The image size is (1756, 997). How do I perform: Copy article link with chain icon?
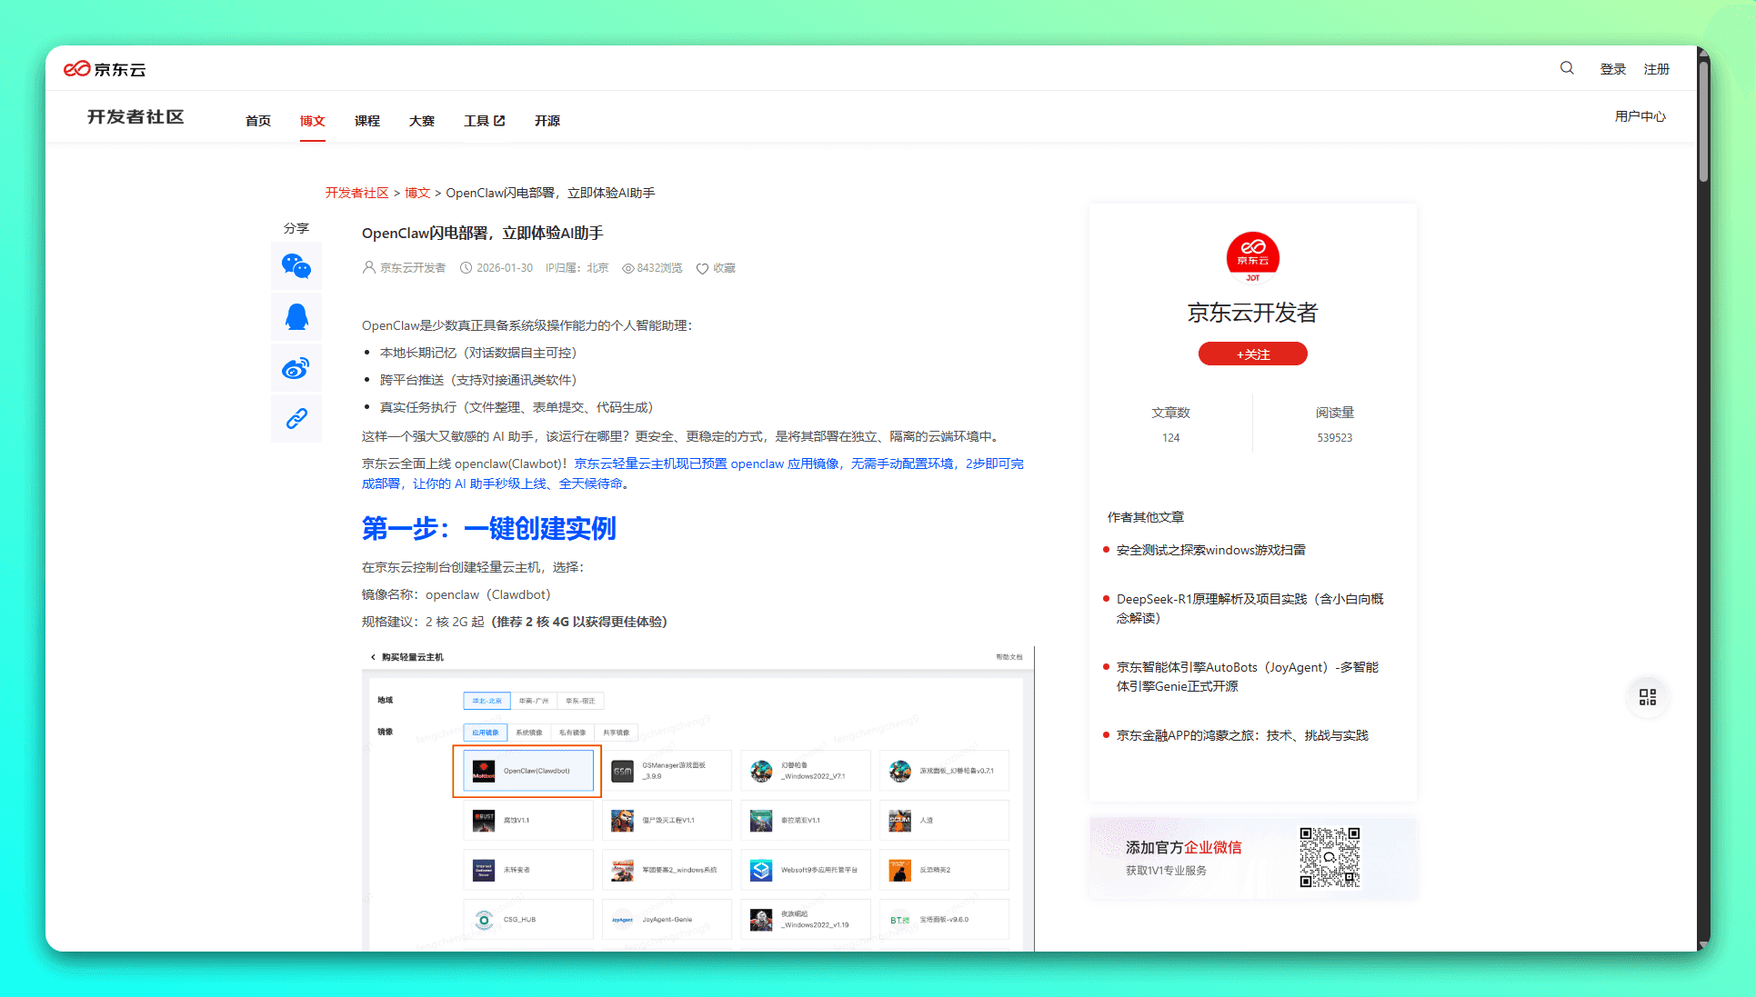pos(296,419)
